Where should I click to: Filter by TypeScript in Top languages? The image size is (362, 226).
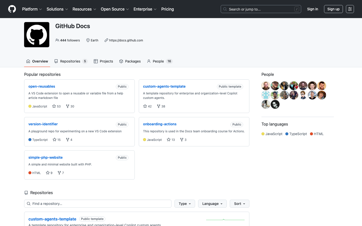pyautogui.click(x=296, y=134)
